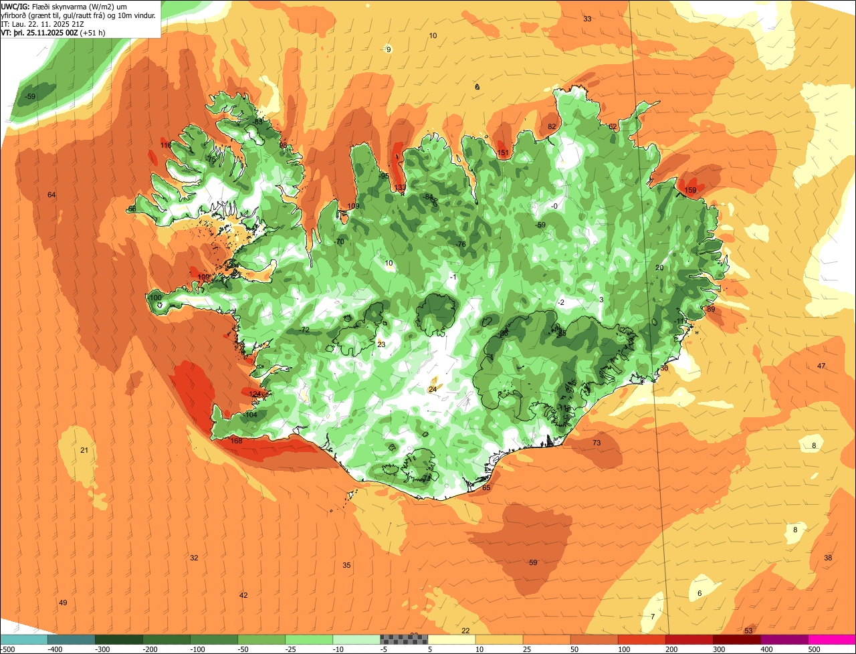This screenshot has width=856, height=654.
Task: Click the value 104 on the southwest peninsula
Action: (251, 415)
